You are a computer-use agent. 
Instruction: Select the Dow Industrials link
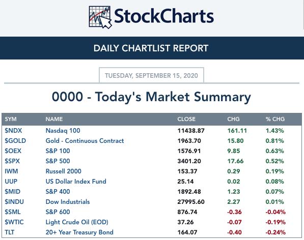68,202
